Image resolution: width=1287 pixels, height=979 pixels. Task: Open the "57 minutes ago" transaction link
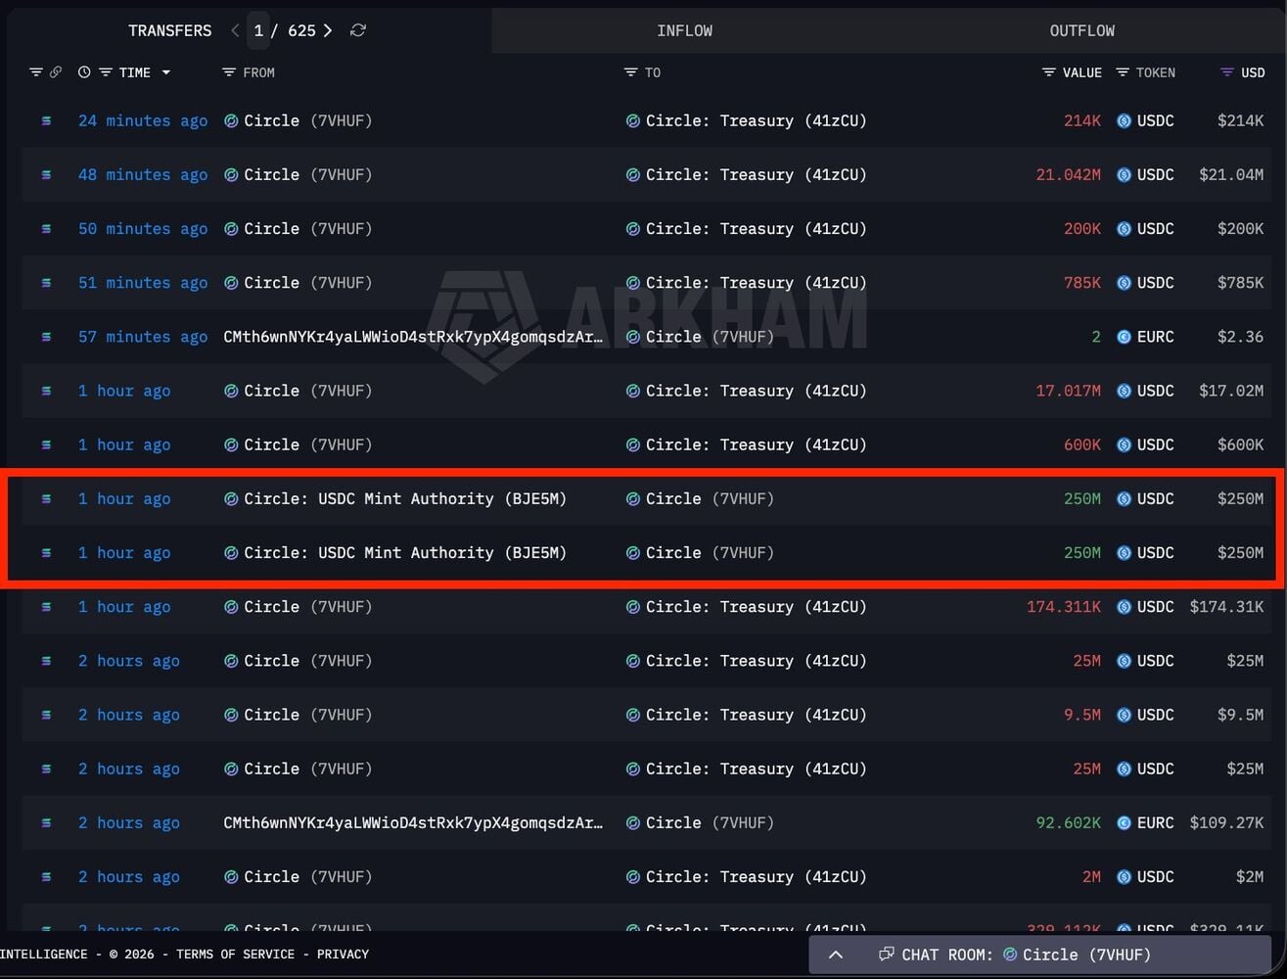coord(143,336)
